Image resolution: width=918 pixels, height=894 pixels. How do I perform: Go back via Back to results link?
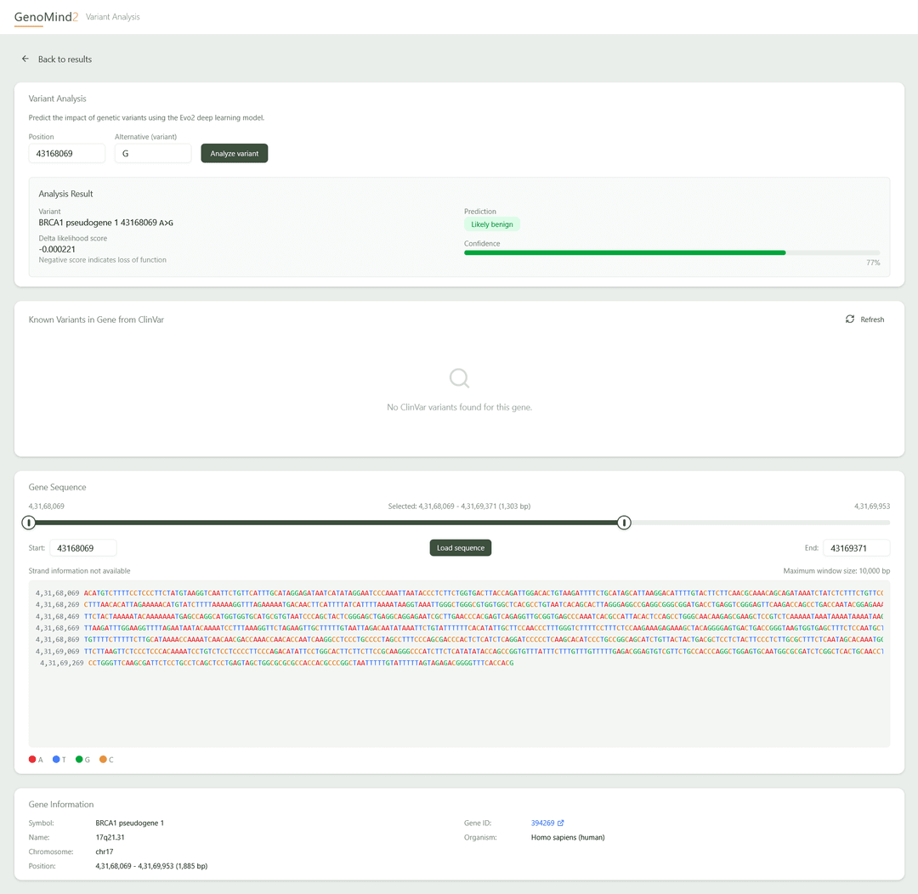pos(65,59)
